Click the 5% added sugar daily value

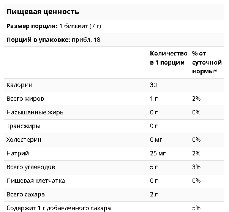(x=196, y=208)
